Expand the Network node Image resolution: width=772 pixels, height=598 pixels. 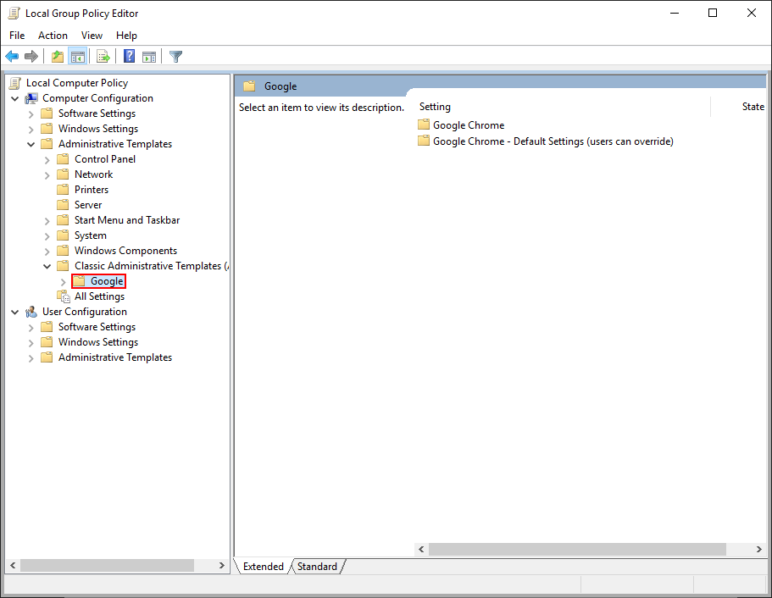click(x=47, y=175)
